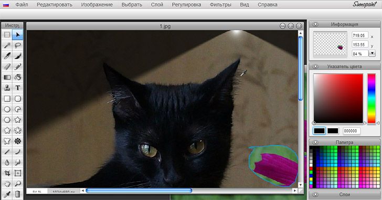This screenshot has height=200, width=382.
Task: Collapse the Палитра panel
Action: tap(316, 142)
